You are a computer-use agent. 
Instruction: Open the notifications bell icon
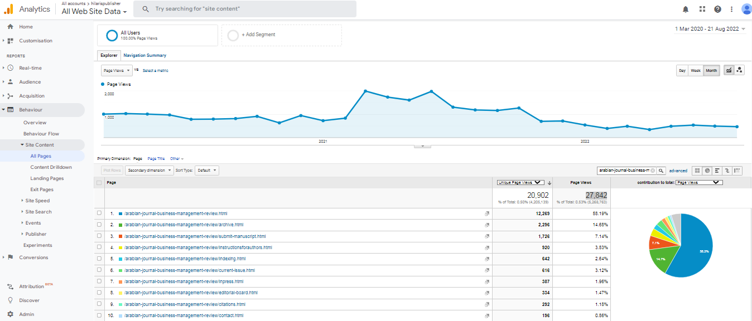686,9
